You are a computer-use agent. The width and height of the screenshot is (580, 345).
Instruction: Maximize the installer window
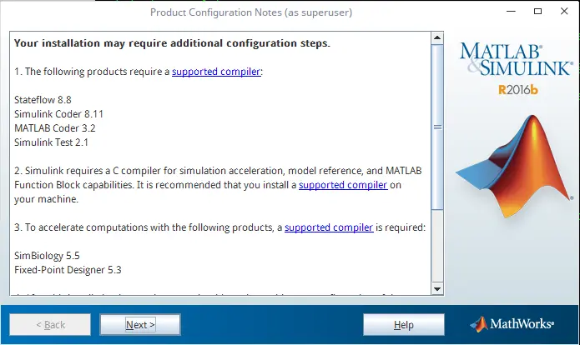click(537, 12)
